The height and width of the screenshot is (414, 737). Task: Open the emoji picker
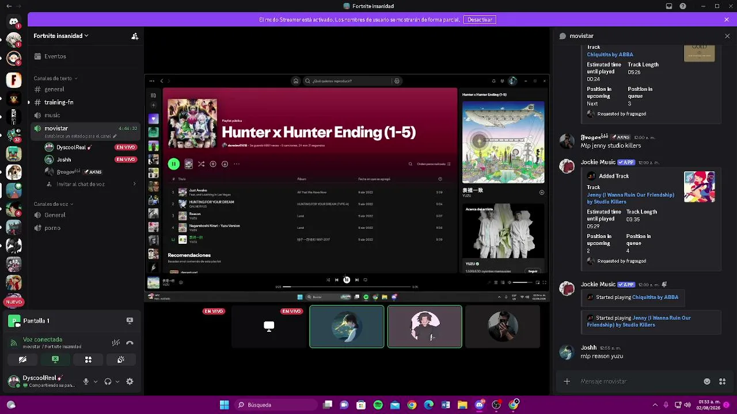[x=707, y=381]
